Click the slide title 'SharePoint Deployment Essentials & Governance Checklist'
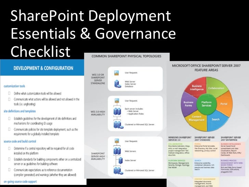Screen dimensions: 249x187 (93, 34)
